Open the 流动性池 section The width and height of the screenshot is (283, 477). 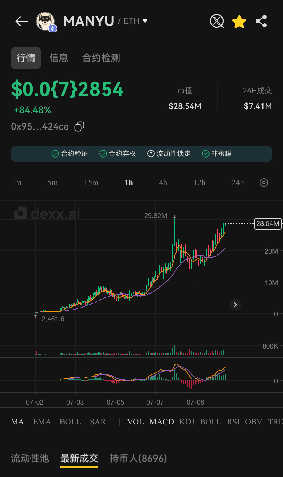pyautogui.click(x=30, y=458)
